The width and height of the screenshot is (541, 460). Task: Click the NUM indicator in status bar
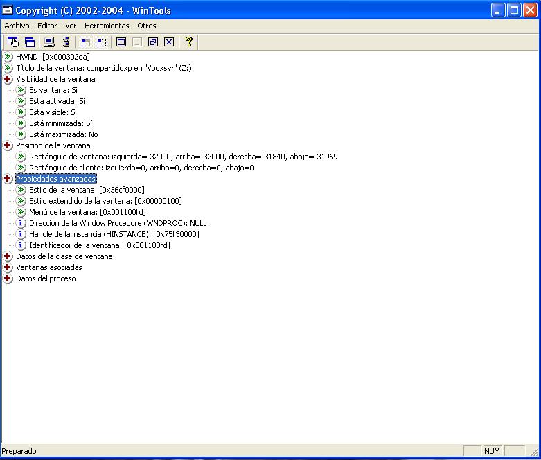[x=492, y=451]
